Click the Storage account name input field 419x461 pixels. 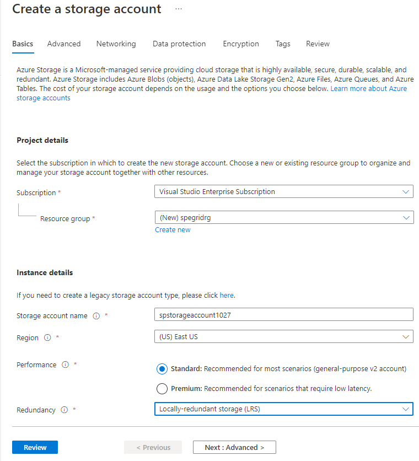284,314
